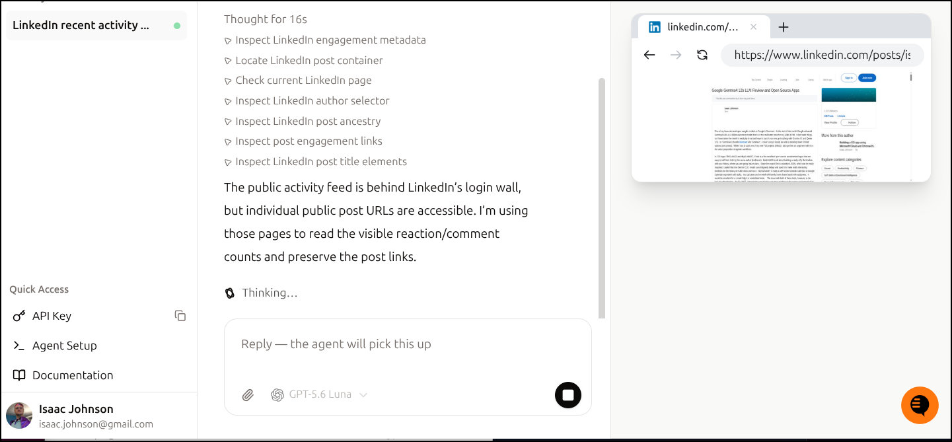952x442 pixels.
Task: Open the GPT-5.6 Luna model dropdown
Action: pyautogui.click(x=319, y=394)
